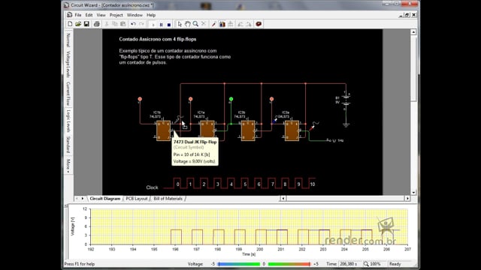Click the red chip convert-to-PCB icon
The width and height of the screenshot is (481, 270).
259,24
